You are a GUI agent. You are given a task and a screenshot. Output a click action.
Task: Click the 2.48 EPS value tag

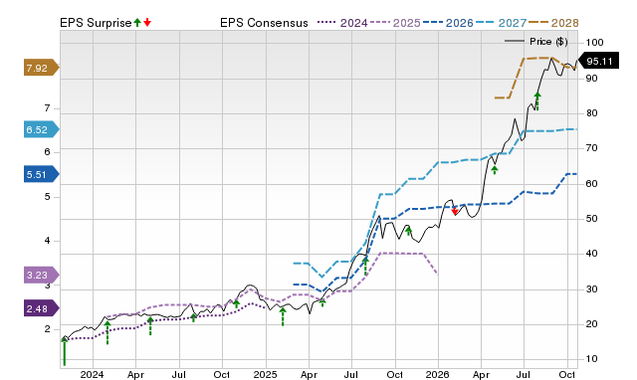[42, 308]
